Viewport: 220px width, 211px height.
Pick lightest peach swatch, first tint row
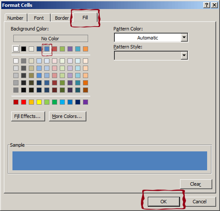pos(86,61)
